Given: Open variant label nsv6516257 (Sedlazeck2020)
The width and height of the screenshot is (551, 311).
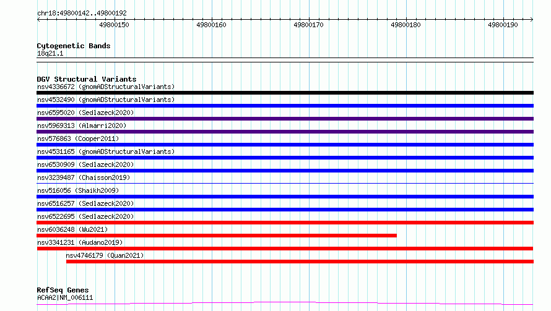Looking at the screenshot, I should [85, 203].
